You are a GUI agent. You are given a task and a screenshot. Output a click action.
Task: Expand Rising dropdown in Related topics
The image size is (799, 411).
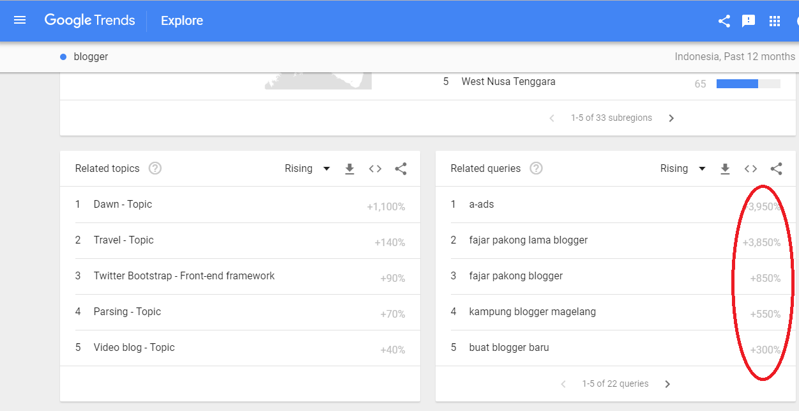[307, 169]
